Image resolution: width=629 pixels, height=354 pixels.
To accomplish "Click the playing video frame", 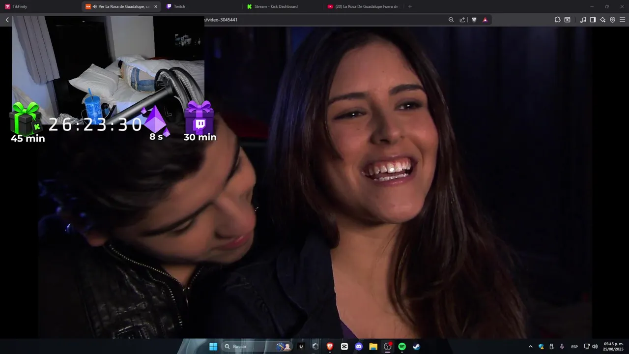I will [314, 182].
